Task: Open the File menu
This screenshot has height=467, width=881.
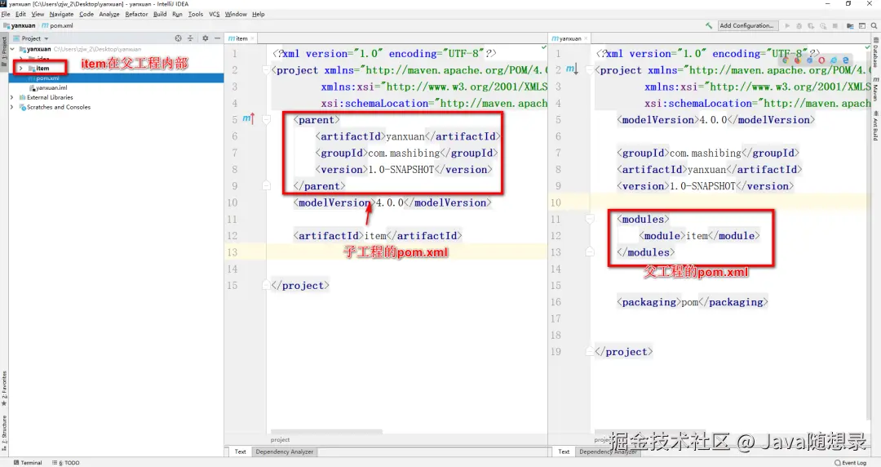Action: click(6, 14)
